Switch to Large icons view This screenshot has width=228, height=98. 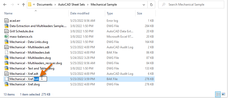[x=223, y=94]
